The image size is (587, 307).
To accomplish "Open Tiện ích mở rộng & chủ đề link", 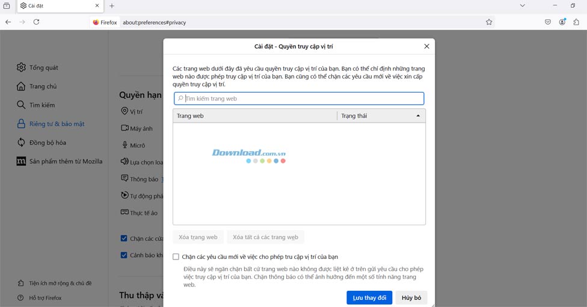I will (55, 283).
